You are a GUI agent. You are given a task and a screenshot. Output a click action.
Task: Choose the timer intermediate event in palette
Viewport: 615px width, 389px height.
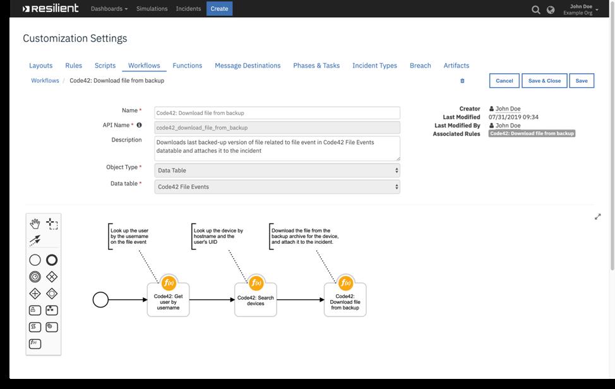click(35, 277)
